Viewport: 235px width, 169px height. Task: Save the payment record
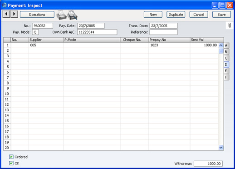(x=221, y=15)
